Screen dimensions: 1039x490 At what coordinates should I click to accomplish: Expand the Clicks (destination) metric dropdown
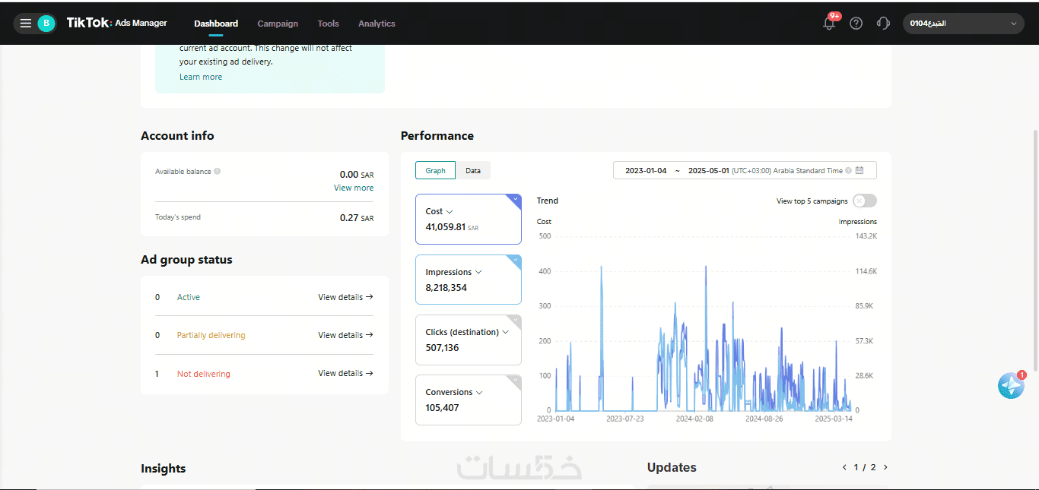(x=506, y=333)
